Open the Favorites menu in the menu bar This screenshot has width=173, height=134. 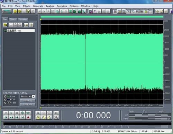click(62, 6)
